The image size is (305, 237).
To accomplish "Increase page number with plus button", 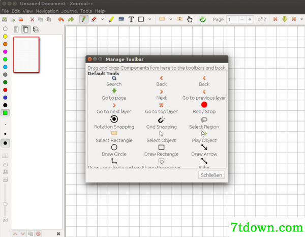I will (x=250, y=19).
